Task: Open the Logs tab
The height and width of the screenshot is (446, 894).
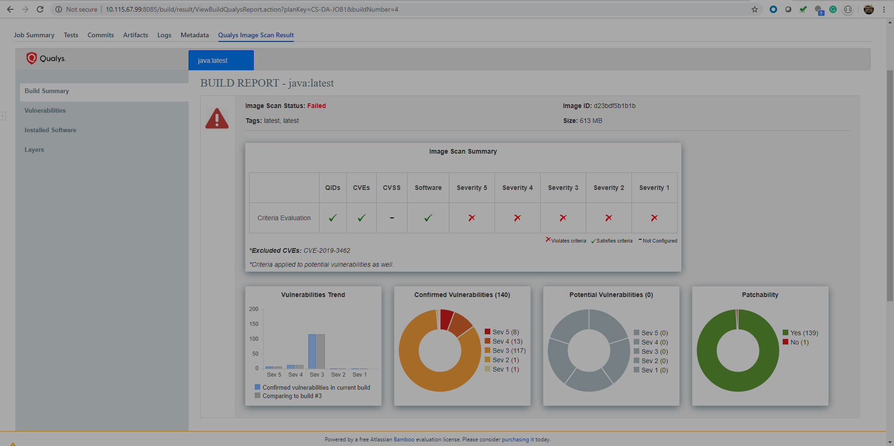Action: point(164,35)
